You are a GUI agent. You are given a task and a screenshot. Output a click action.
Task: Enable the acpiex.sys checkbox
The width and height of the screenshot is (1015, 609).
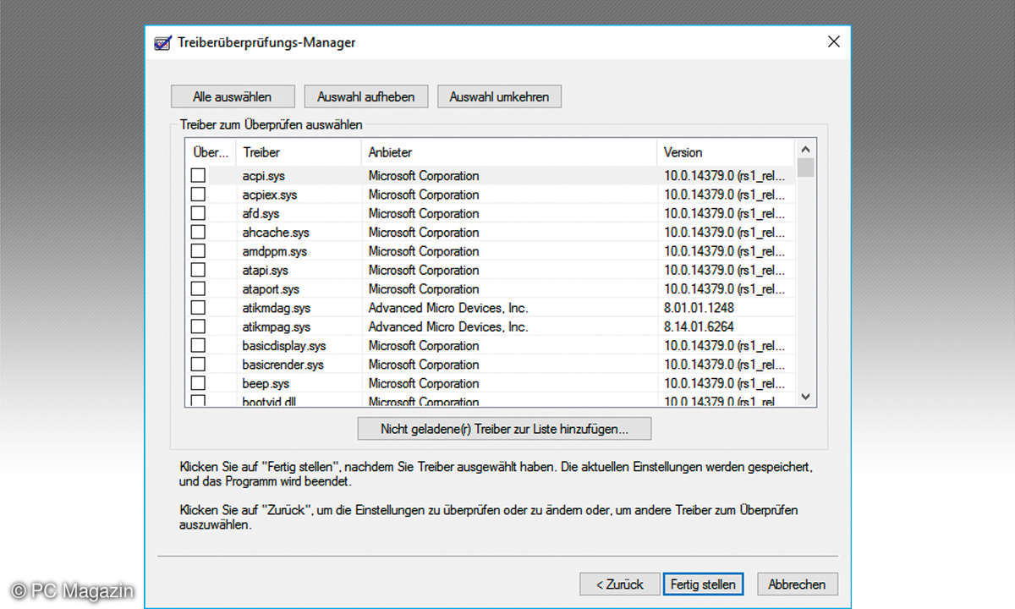[198, 195]
